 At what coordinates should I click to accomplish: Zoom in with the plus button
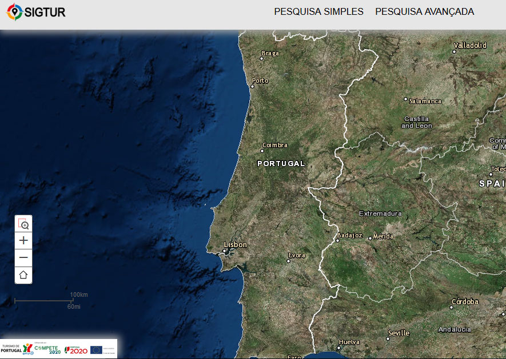point(23,240)
